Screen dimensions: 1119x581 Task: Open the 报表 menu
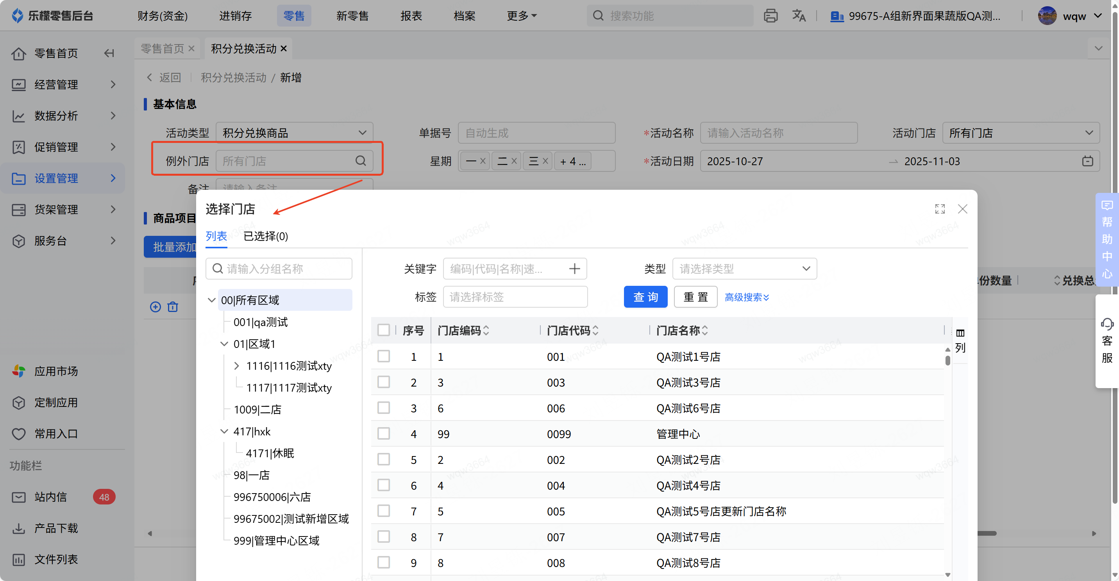click(x=411, y=16)
